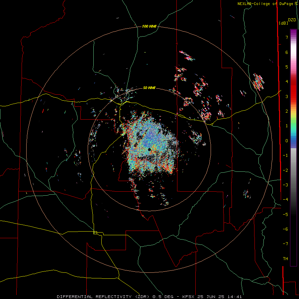This screenshot has width=299, height=299.
Task: Click the -3 value on the color scale
Action: click(x=285, y=185)
